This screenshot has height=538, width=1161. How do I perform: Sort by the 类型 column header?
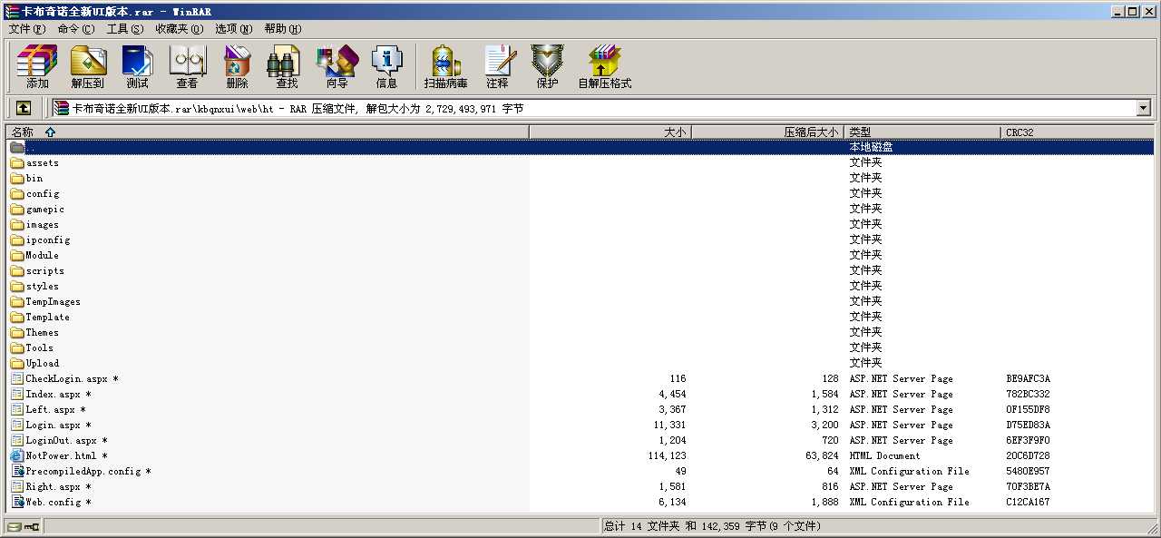pyautogui.click(x=922, y=132)
